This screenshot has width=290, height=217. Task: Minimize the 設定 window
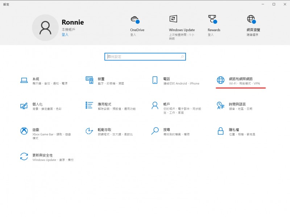click(x=263, y=4)
